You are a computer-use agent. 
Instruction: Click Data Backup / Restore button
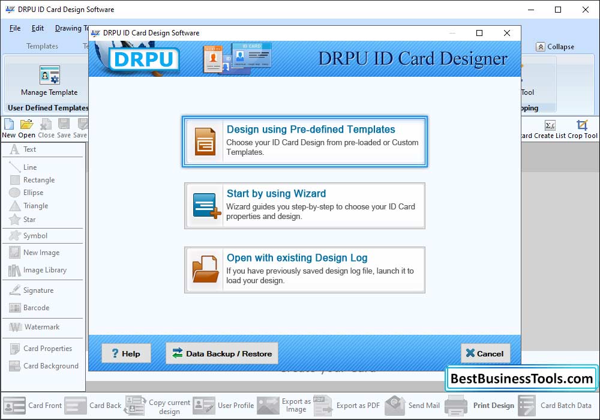click(222, 353)
